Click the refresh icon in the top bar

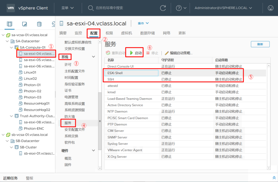(163, 8)
